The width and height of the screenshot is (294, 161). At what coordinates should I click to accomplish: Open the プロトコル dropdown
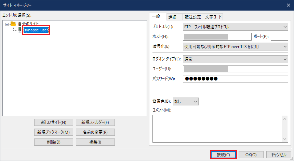tap(236, 27)
